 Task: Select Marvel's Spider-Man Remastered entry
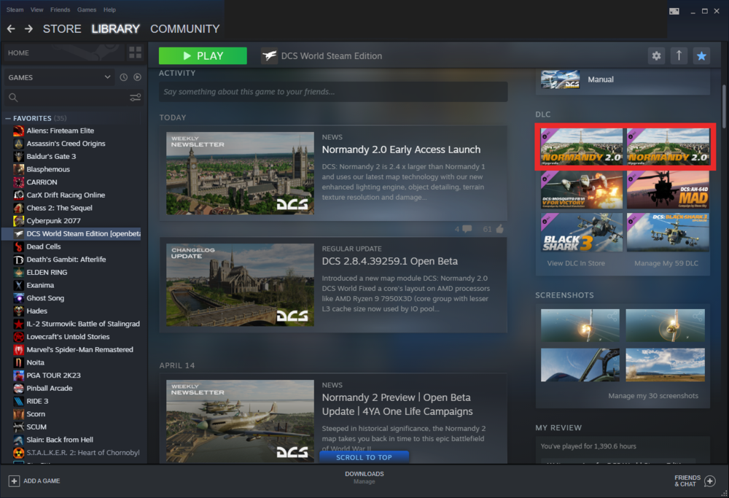coord(79,349)
